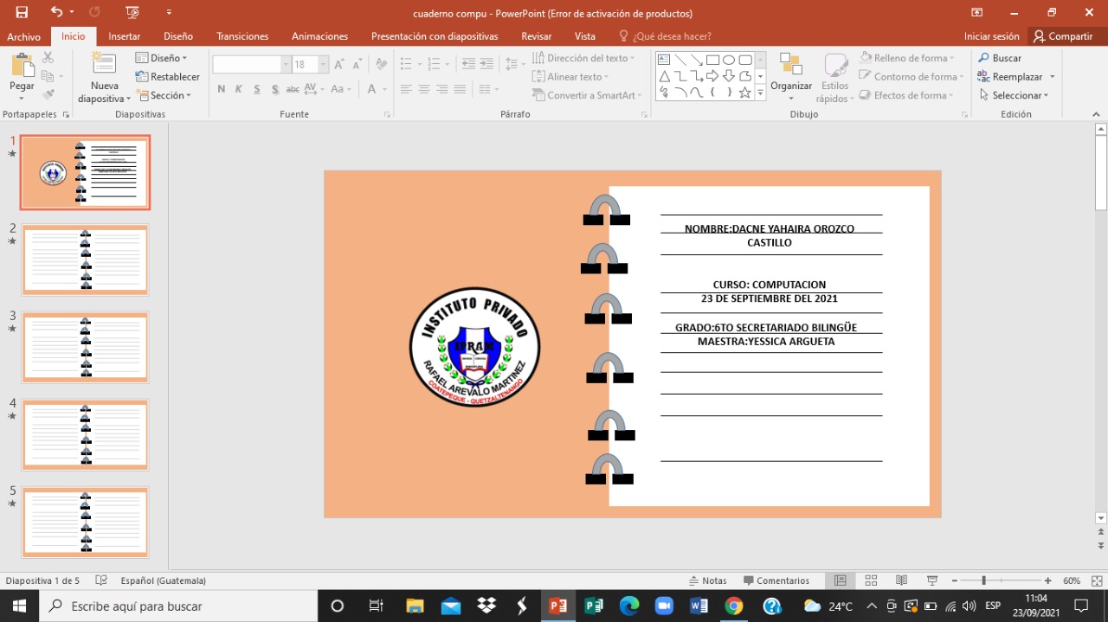Switch to reading view icon
The width and height of the screenshot is (1108, 622).
click(x=901, y=580)
